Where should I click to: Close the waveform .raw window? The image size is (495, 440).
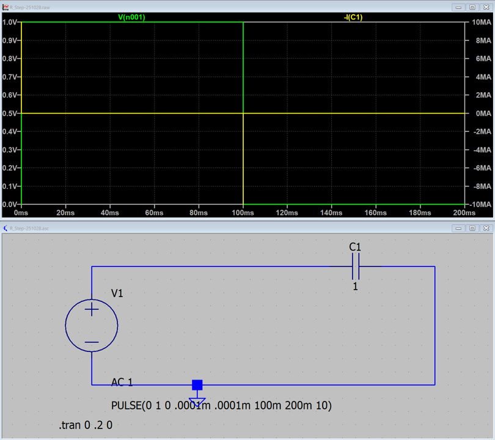pyautogui.click(x=486, y=7)
